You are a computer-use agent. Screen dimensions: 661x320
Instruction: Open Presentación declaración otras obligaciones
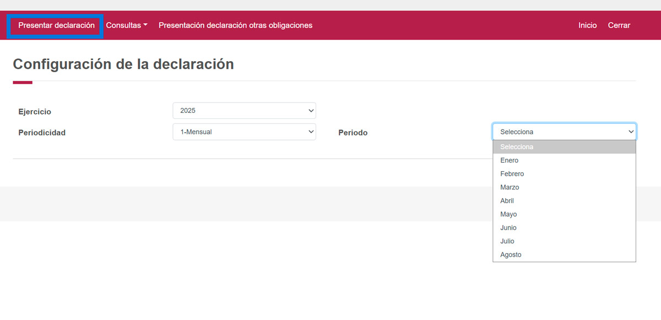pyautogui.click(x=235, y=25)
